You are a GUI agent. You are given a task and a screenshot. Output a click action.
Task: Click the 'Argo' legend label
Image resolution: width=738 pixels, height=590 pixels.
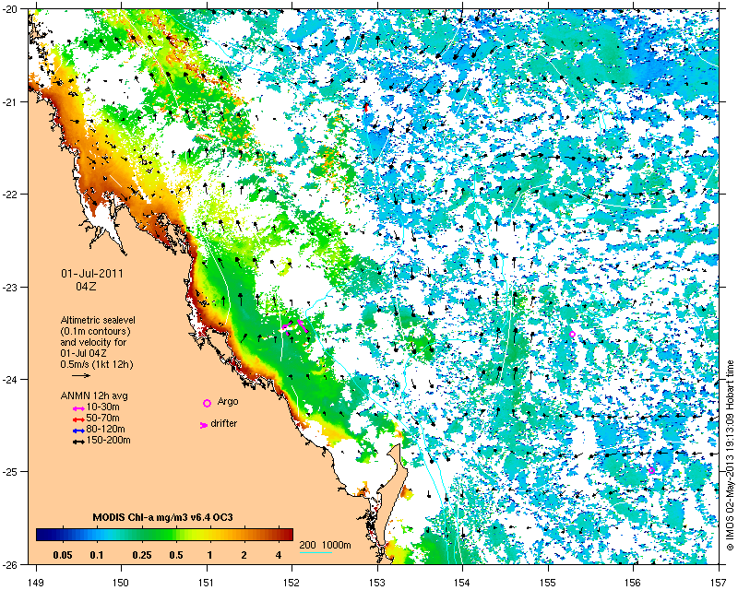228,402
